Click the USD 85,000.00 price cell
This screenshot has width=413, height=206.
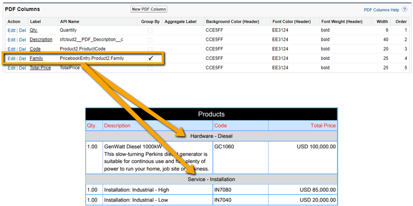(303, 190)
